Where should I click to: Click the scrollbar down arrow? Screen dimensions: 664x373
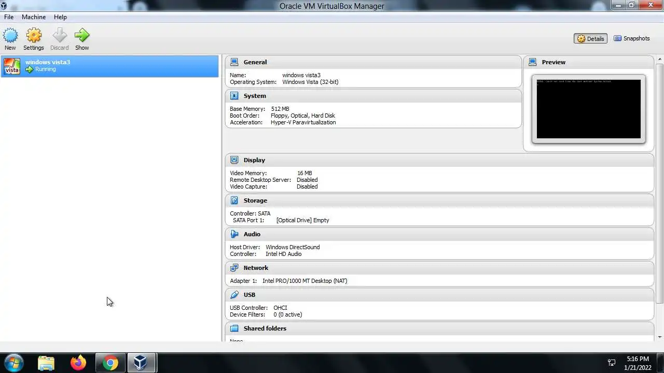coord(660,337)
